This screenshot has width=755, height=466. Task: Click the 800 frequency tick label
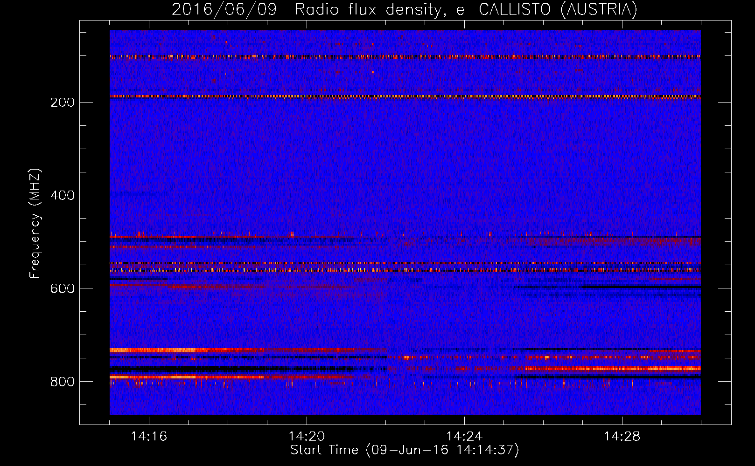tap(63, 382)
